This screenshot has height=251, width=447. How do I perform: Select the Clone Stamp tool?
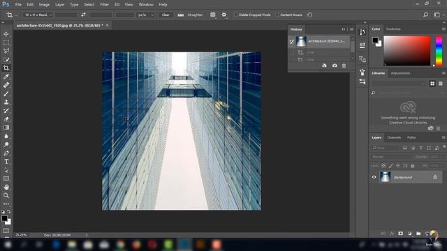[x=6, y=102]
